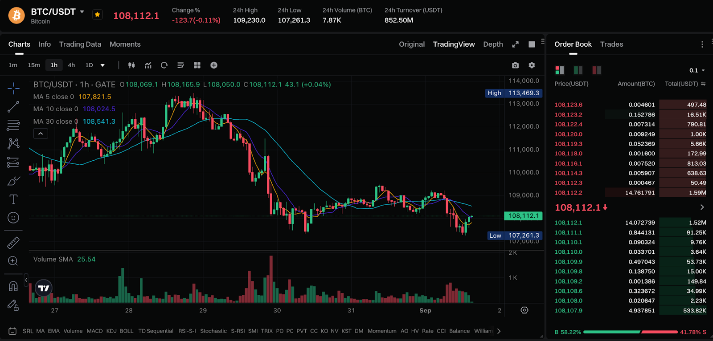The image size is (713, 341).
Task: Take a chart snapshot with camera icon
Action: (x=515, y=65)
